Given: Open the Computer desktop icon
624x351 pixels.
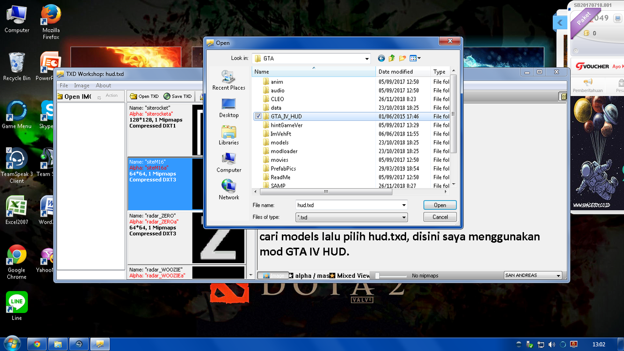Looking at the screenshot, I should pyautogui.click(x=17, y=19).
